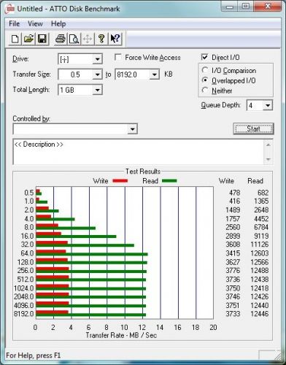
Task: Select the Neither radio button
Action: (x=205, y=91)
